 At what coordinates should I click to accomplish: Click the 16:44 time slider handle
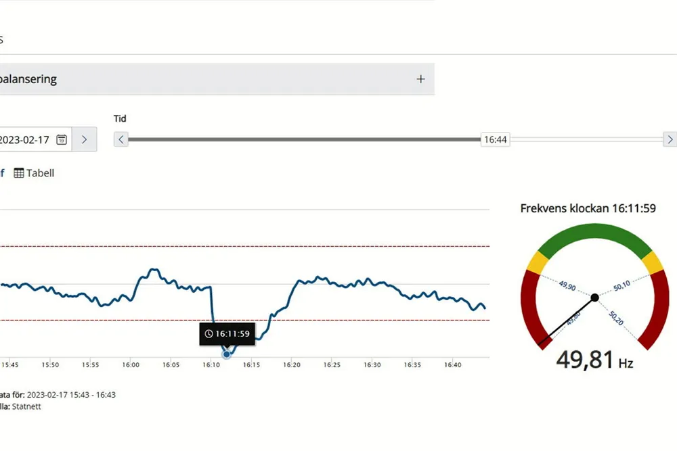click(495, 139)
